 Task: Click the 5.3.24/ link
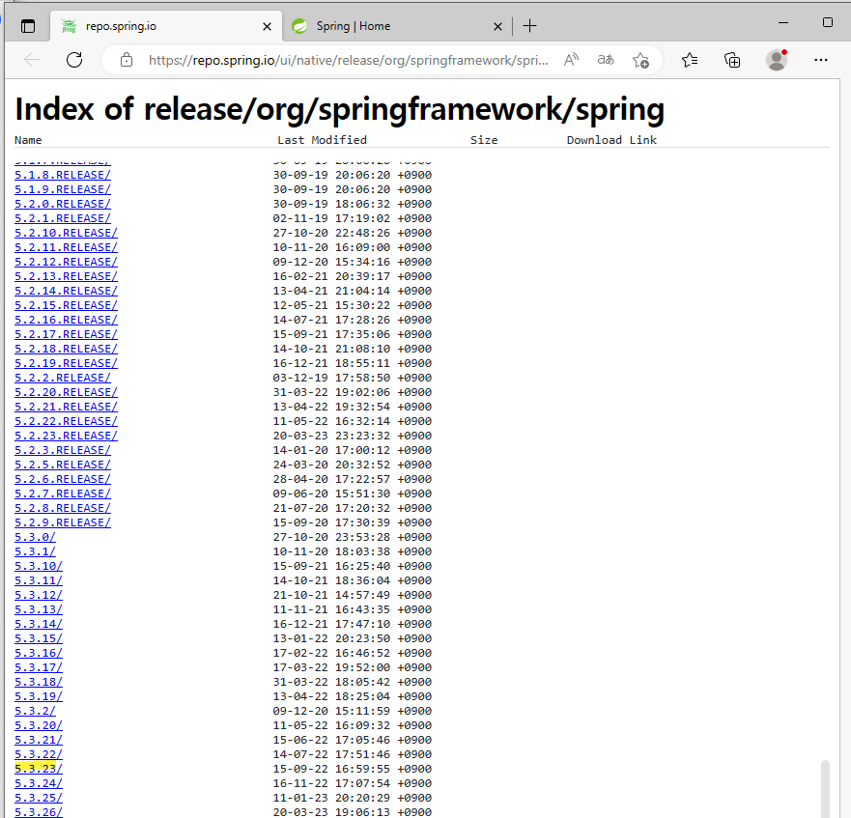click(x=38, y=783)
